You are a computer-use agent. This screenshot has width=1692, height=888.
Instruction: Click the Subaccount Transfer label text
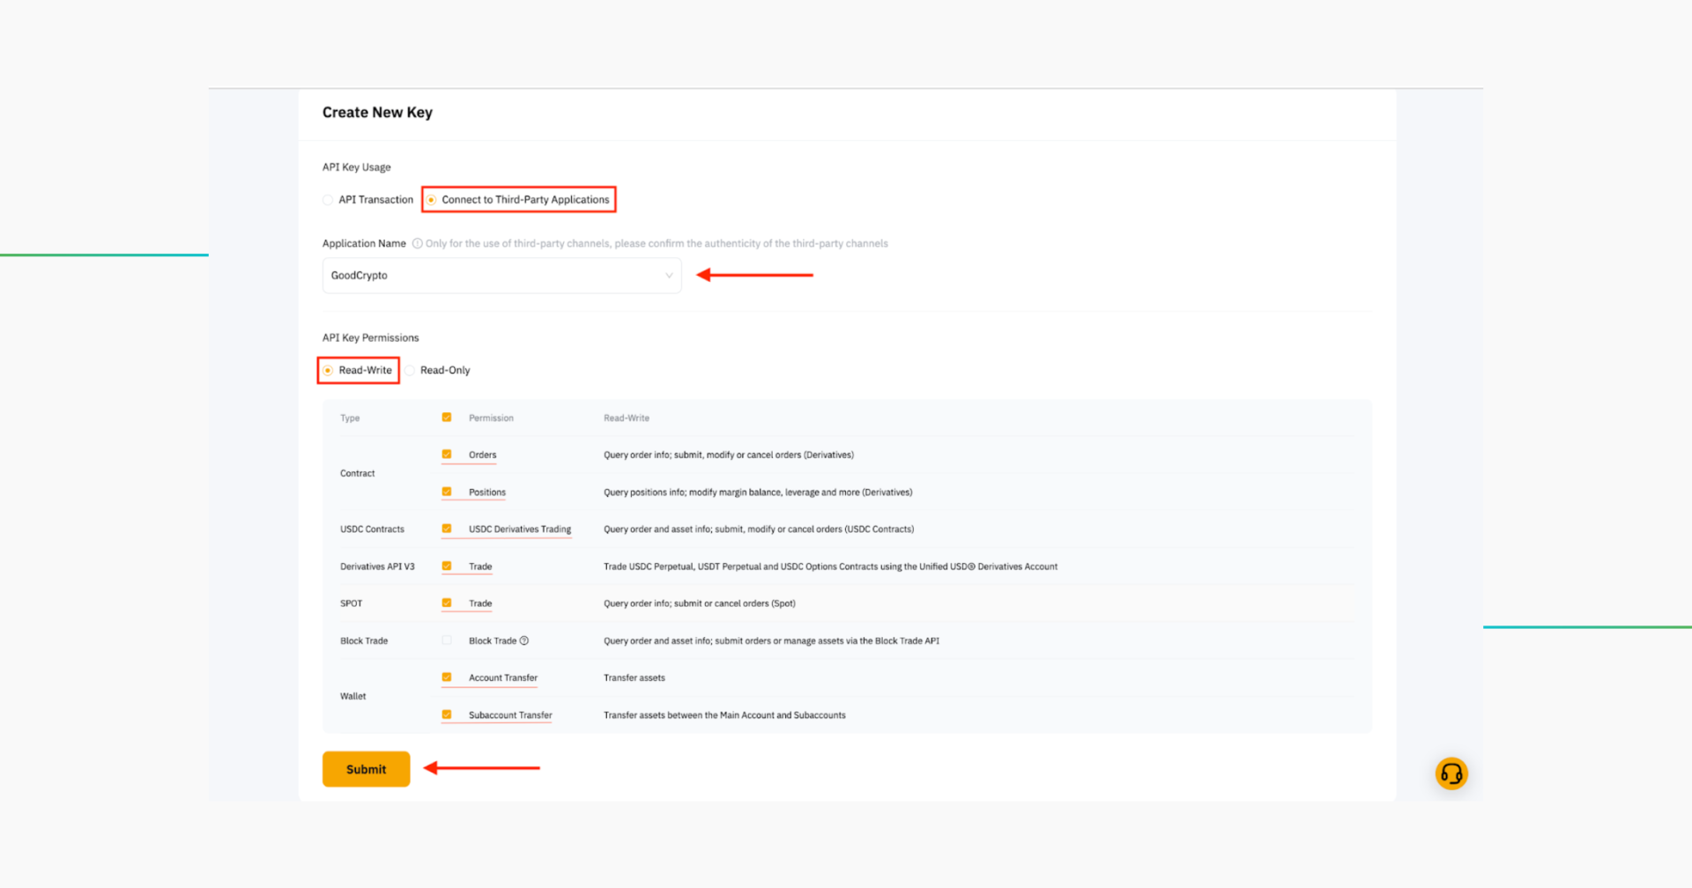pos(510,715)
